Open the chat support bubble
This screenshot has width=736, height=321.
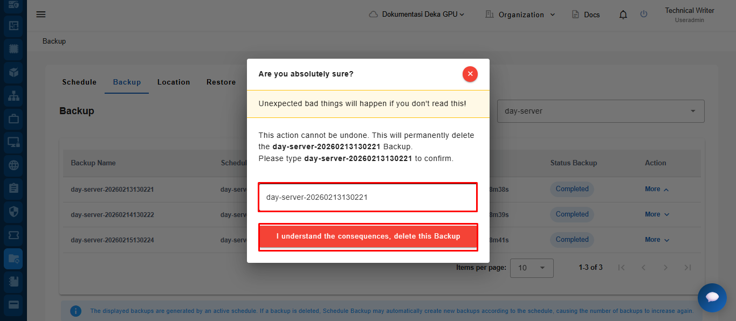[712, 297]
